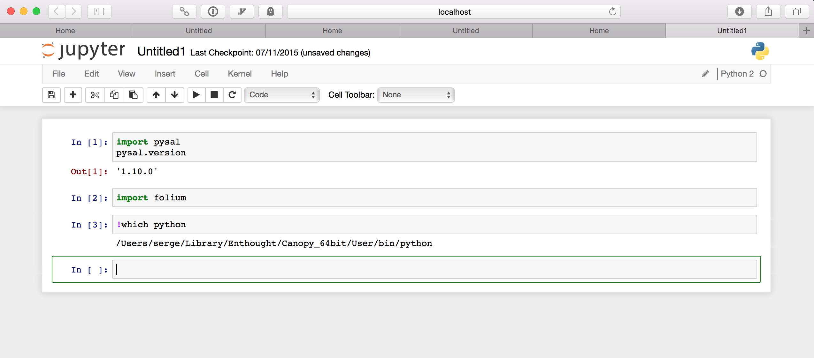Open a new Safari tab with plus button
Screen dimensions: 814x358
(806, 31)
